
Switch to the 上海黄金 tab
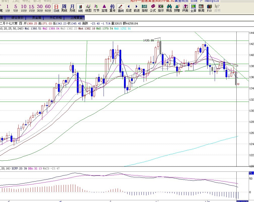(x=75, y=18)
